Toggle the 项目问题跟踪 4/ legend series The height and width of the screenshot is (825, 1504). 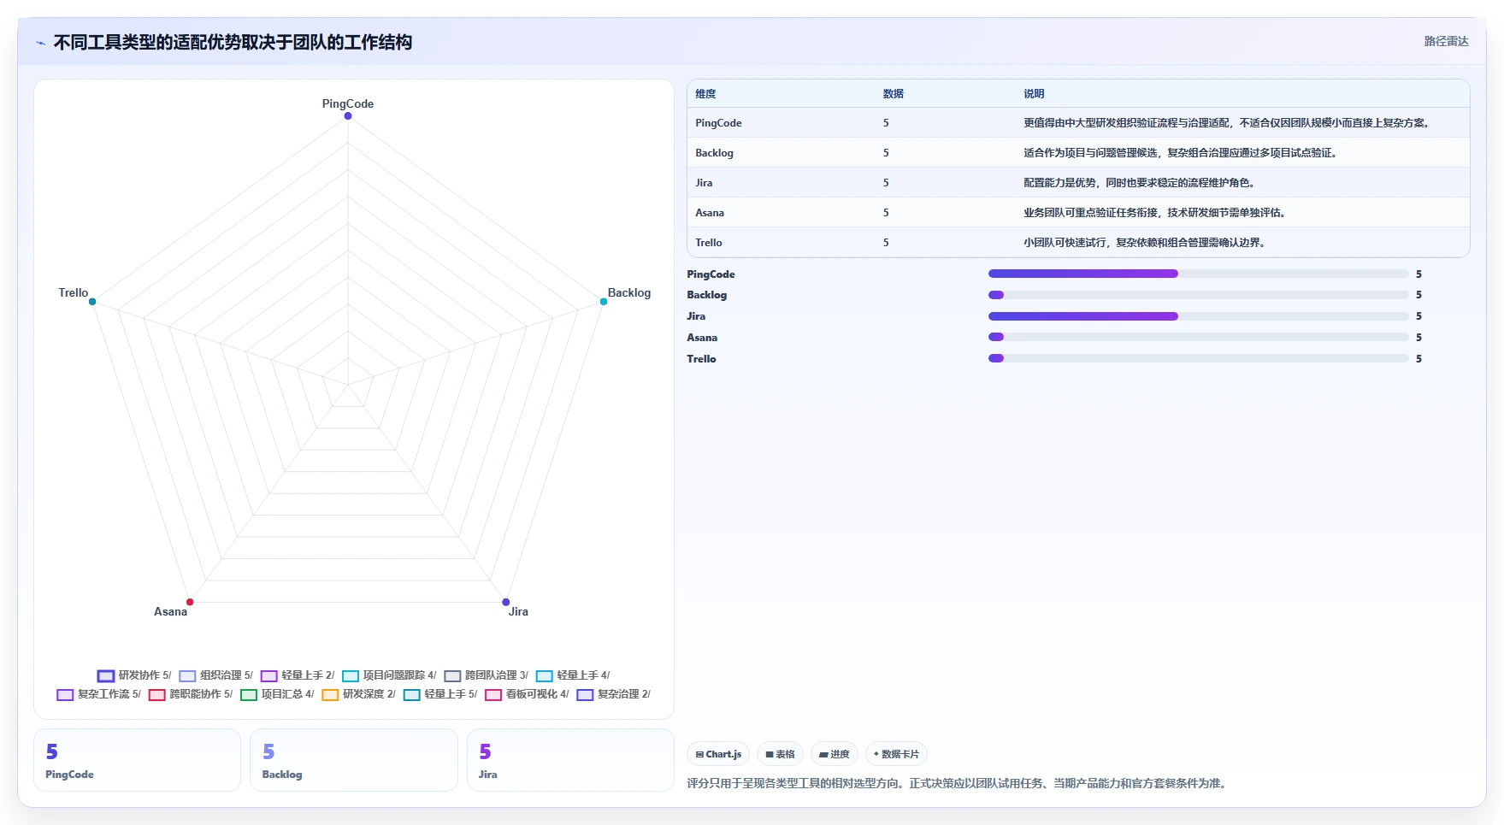(389, 675)
